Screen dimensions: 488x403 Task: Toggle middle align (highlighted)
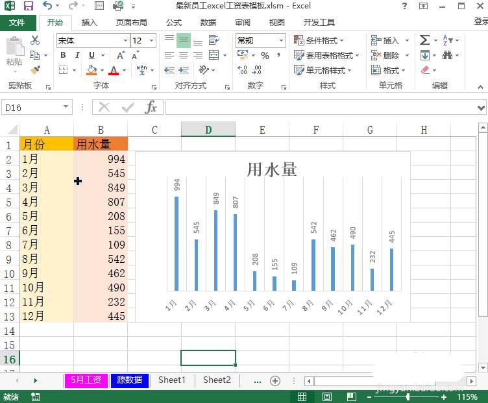coord(184,40)
